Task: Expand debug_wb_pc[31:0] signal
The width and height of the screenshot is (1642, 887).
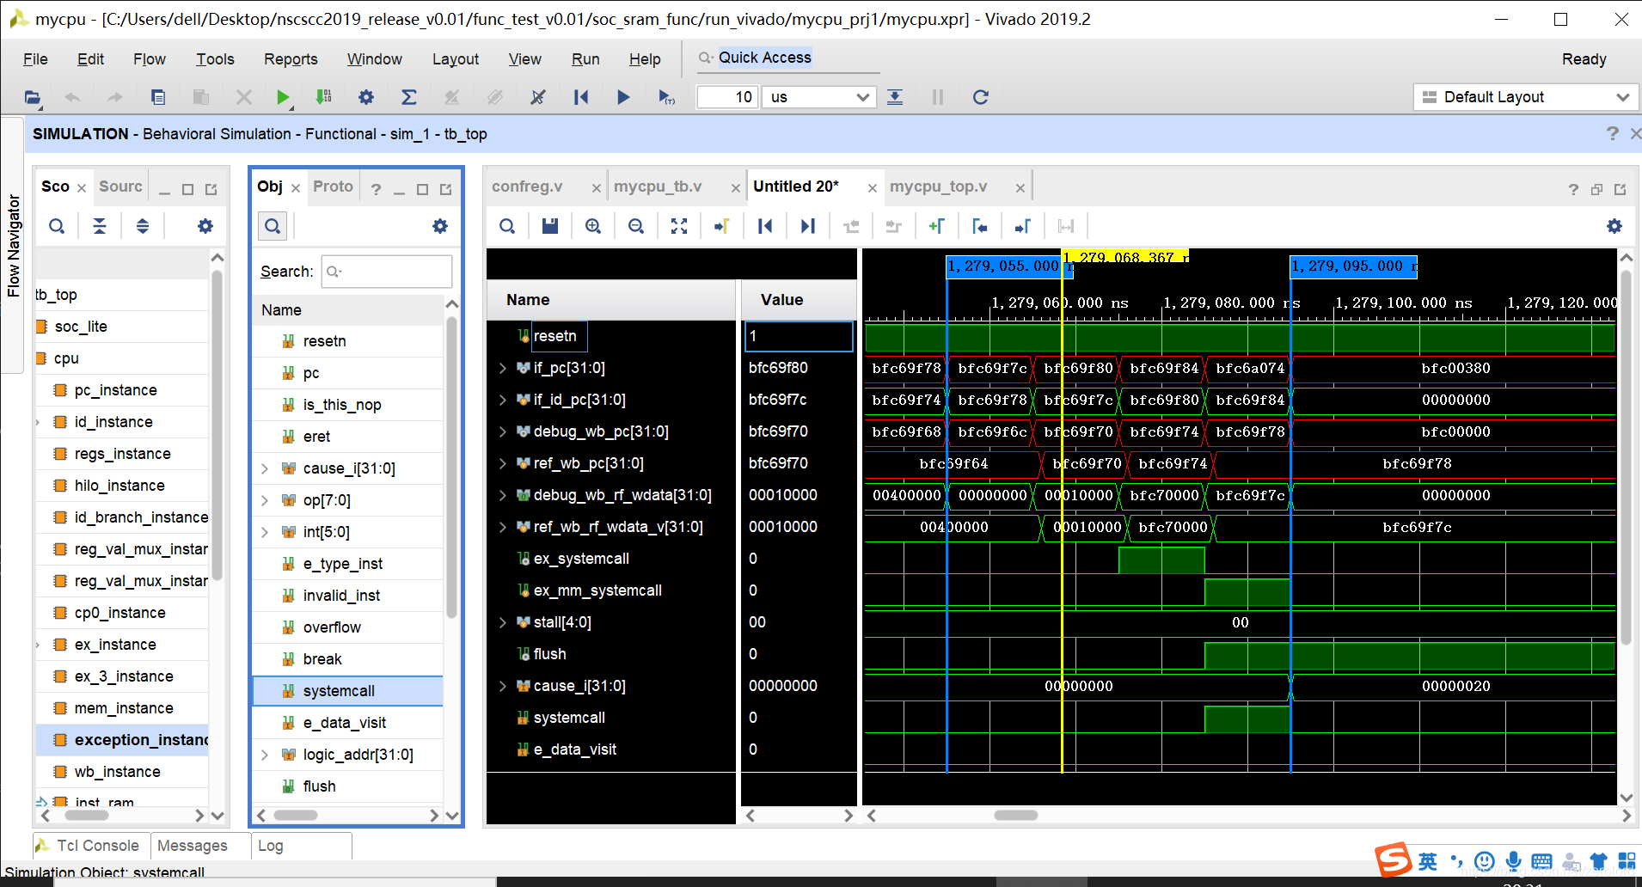Action: [503, 431]
